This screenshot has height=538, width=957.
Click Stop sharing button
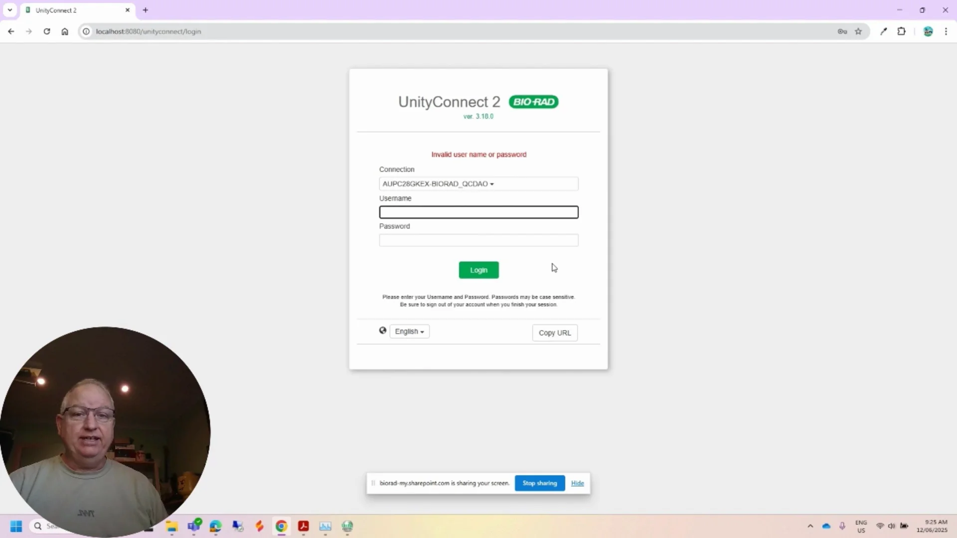[539, 483]
